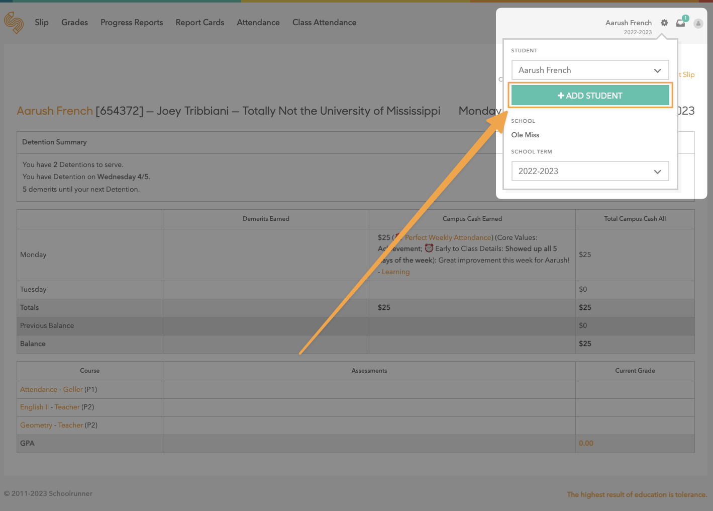Open the Class Attendance menu item
The height and width of the screenshot is (511, 713).
[x=325, y=23]
